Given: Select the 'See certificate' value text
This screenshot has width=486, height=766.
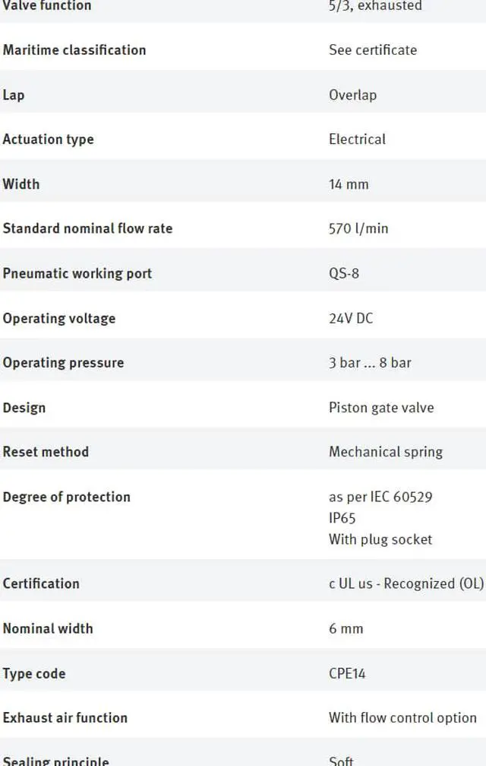Looking at the screenshot, I should (x=373, y=50).
